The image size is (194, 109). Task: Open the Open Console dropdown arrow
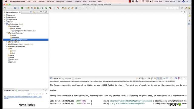click(x=173, y=78)
